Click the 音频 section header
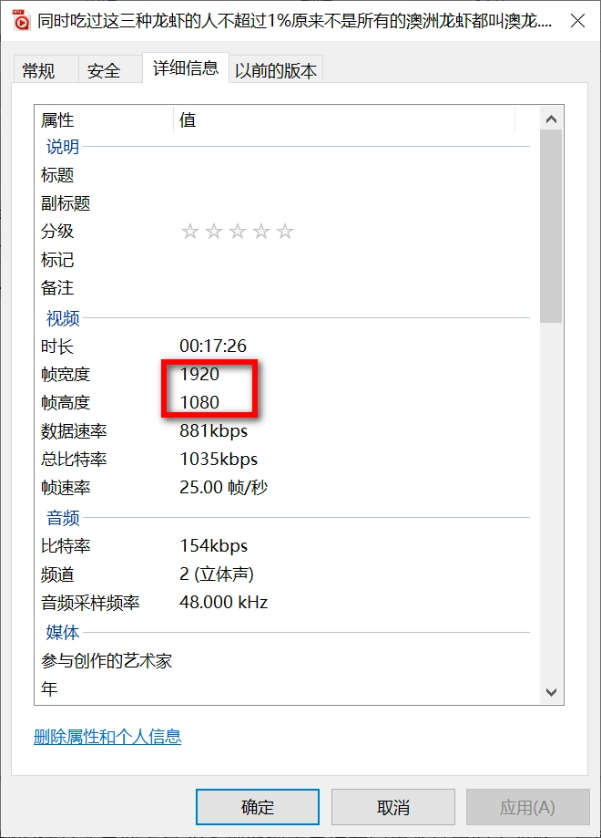The image size is (601, 838). 63,517
